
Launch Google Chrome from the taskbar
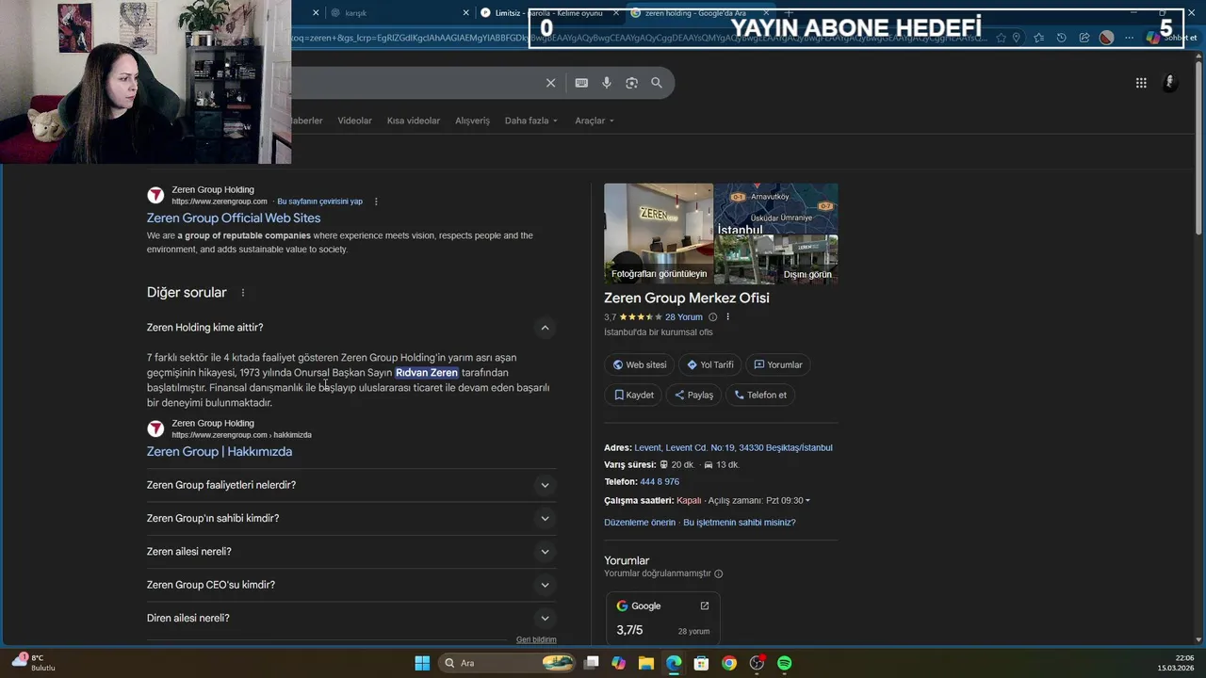[x=729, y=663]
